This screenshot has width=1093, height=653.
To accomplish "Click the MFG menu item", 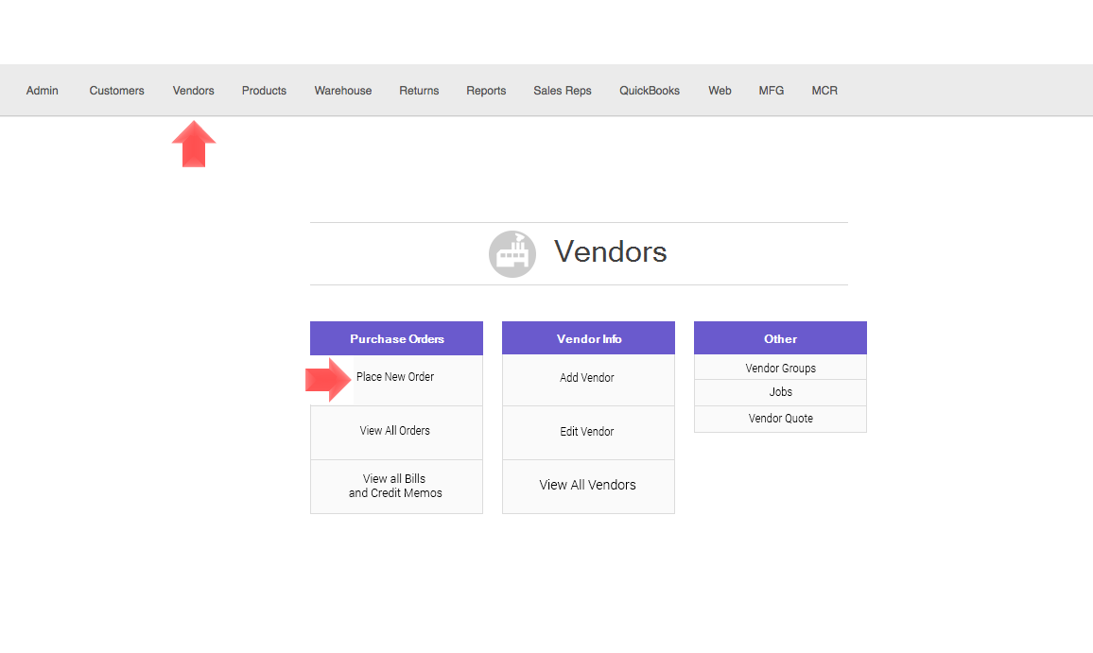I will click(x=772, y=91).
